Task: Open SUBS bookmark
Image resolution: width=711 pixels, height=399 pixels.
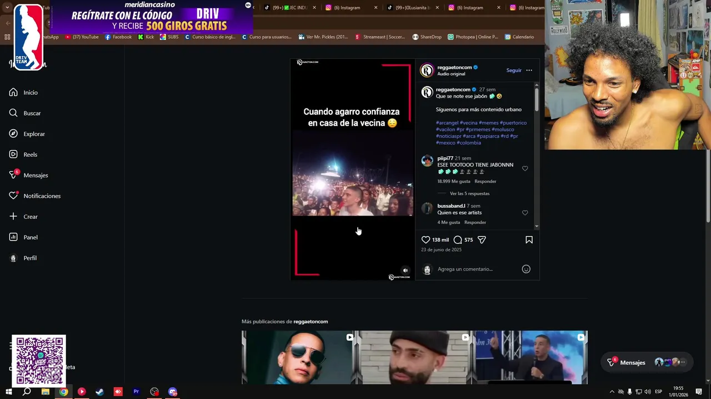Action: point(169,37)
